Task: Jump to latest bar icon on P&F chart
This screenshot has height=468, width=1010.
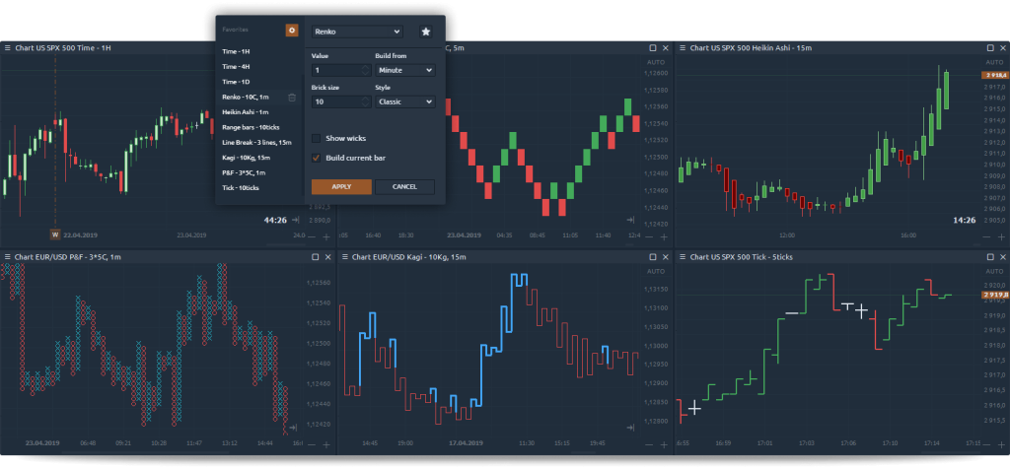Action: click(x=293, y=428)
